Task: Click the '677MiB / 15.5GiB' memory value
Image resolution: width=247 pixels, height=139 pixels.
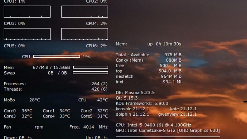Action: [x=51, y=67]
